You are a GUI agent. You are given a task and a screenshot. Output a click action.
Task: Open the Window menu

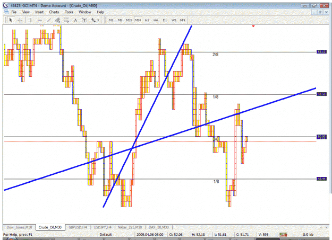pyautogui.click(x=85, y=12)
